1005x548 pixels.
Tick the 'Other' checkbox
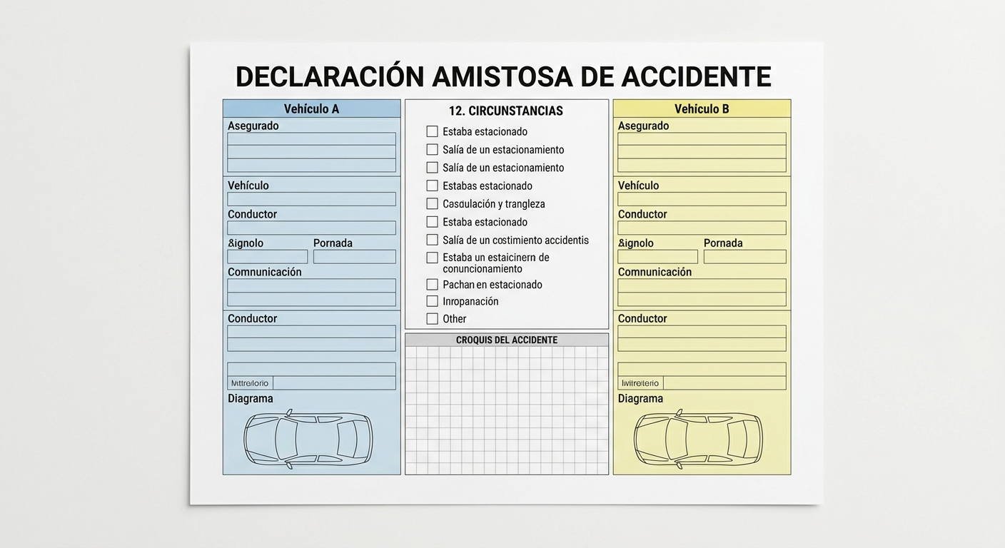[432, 318]
